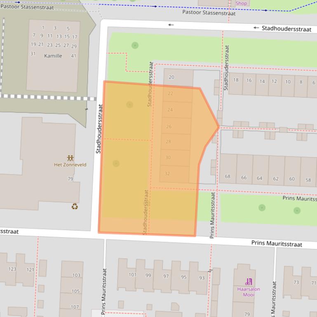The width and height of the screenshot is (317, 317).
Task: Click the Haarsalon Mooi text label
Action: pos(249,292)
